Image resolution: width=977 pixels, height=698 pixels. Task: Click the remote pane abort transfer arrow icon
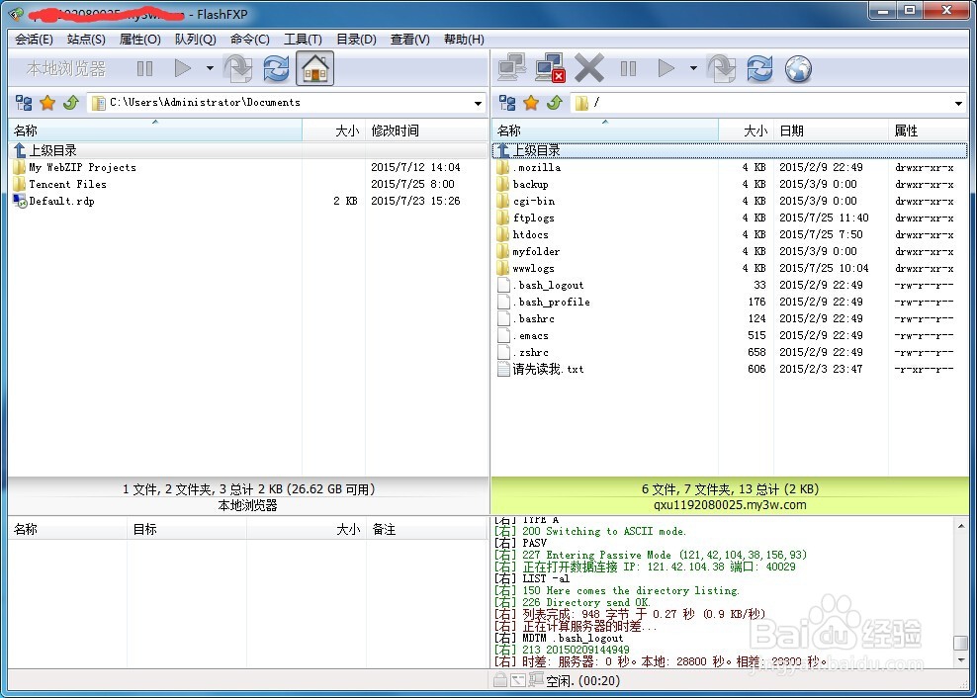coord(722,68)
